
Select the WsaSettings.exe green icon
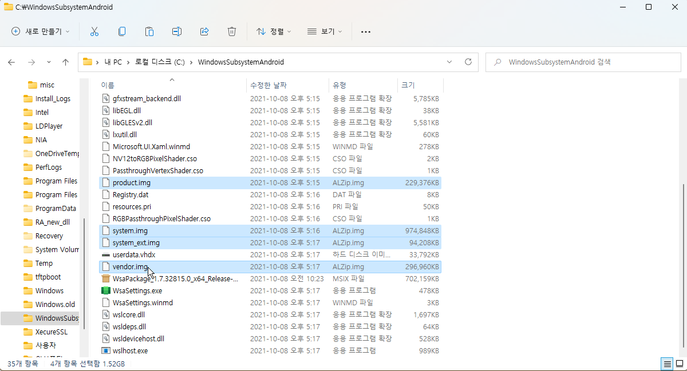coord(105,290)
